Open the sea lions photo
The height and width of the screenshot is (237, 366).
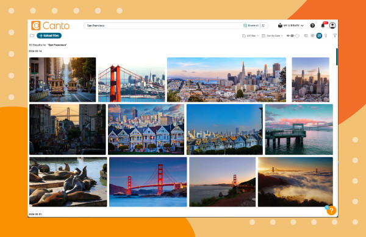click(x=68, y=182)
